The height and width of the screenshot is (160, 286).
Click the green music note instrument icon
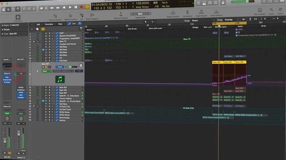60,79
